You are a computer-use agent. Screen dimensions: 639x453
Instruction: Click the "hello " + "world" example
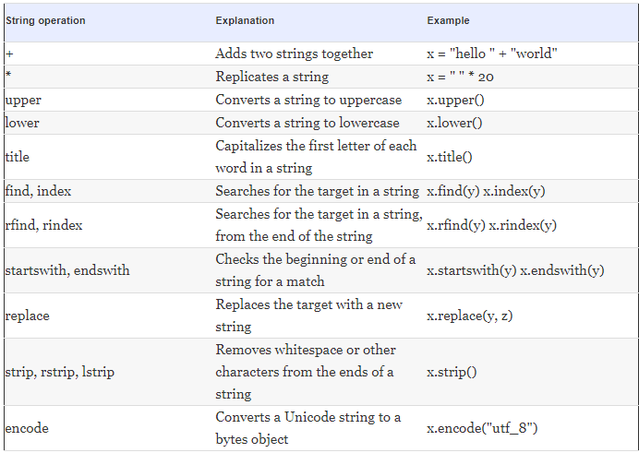click(x=492, y=54)
